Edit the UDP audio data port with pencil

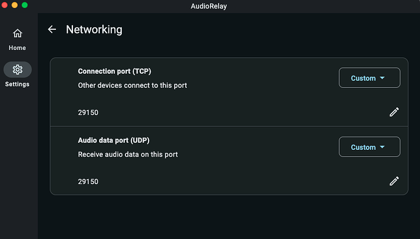tap(394, 181)
